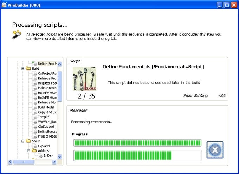Select the Build tree folder label
This screenshot has height=174, width=239.
click(35, 69)
